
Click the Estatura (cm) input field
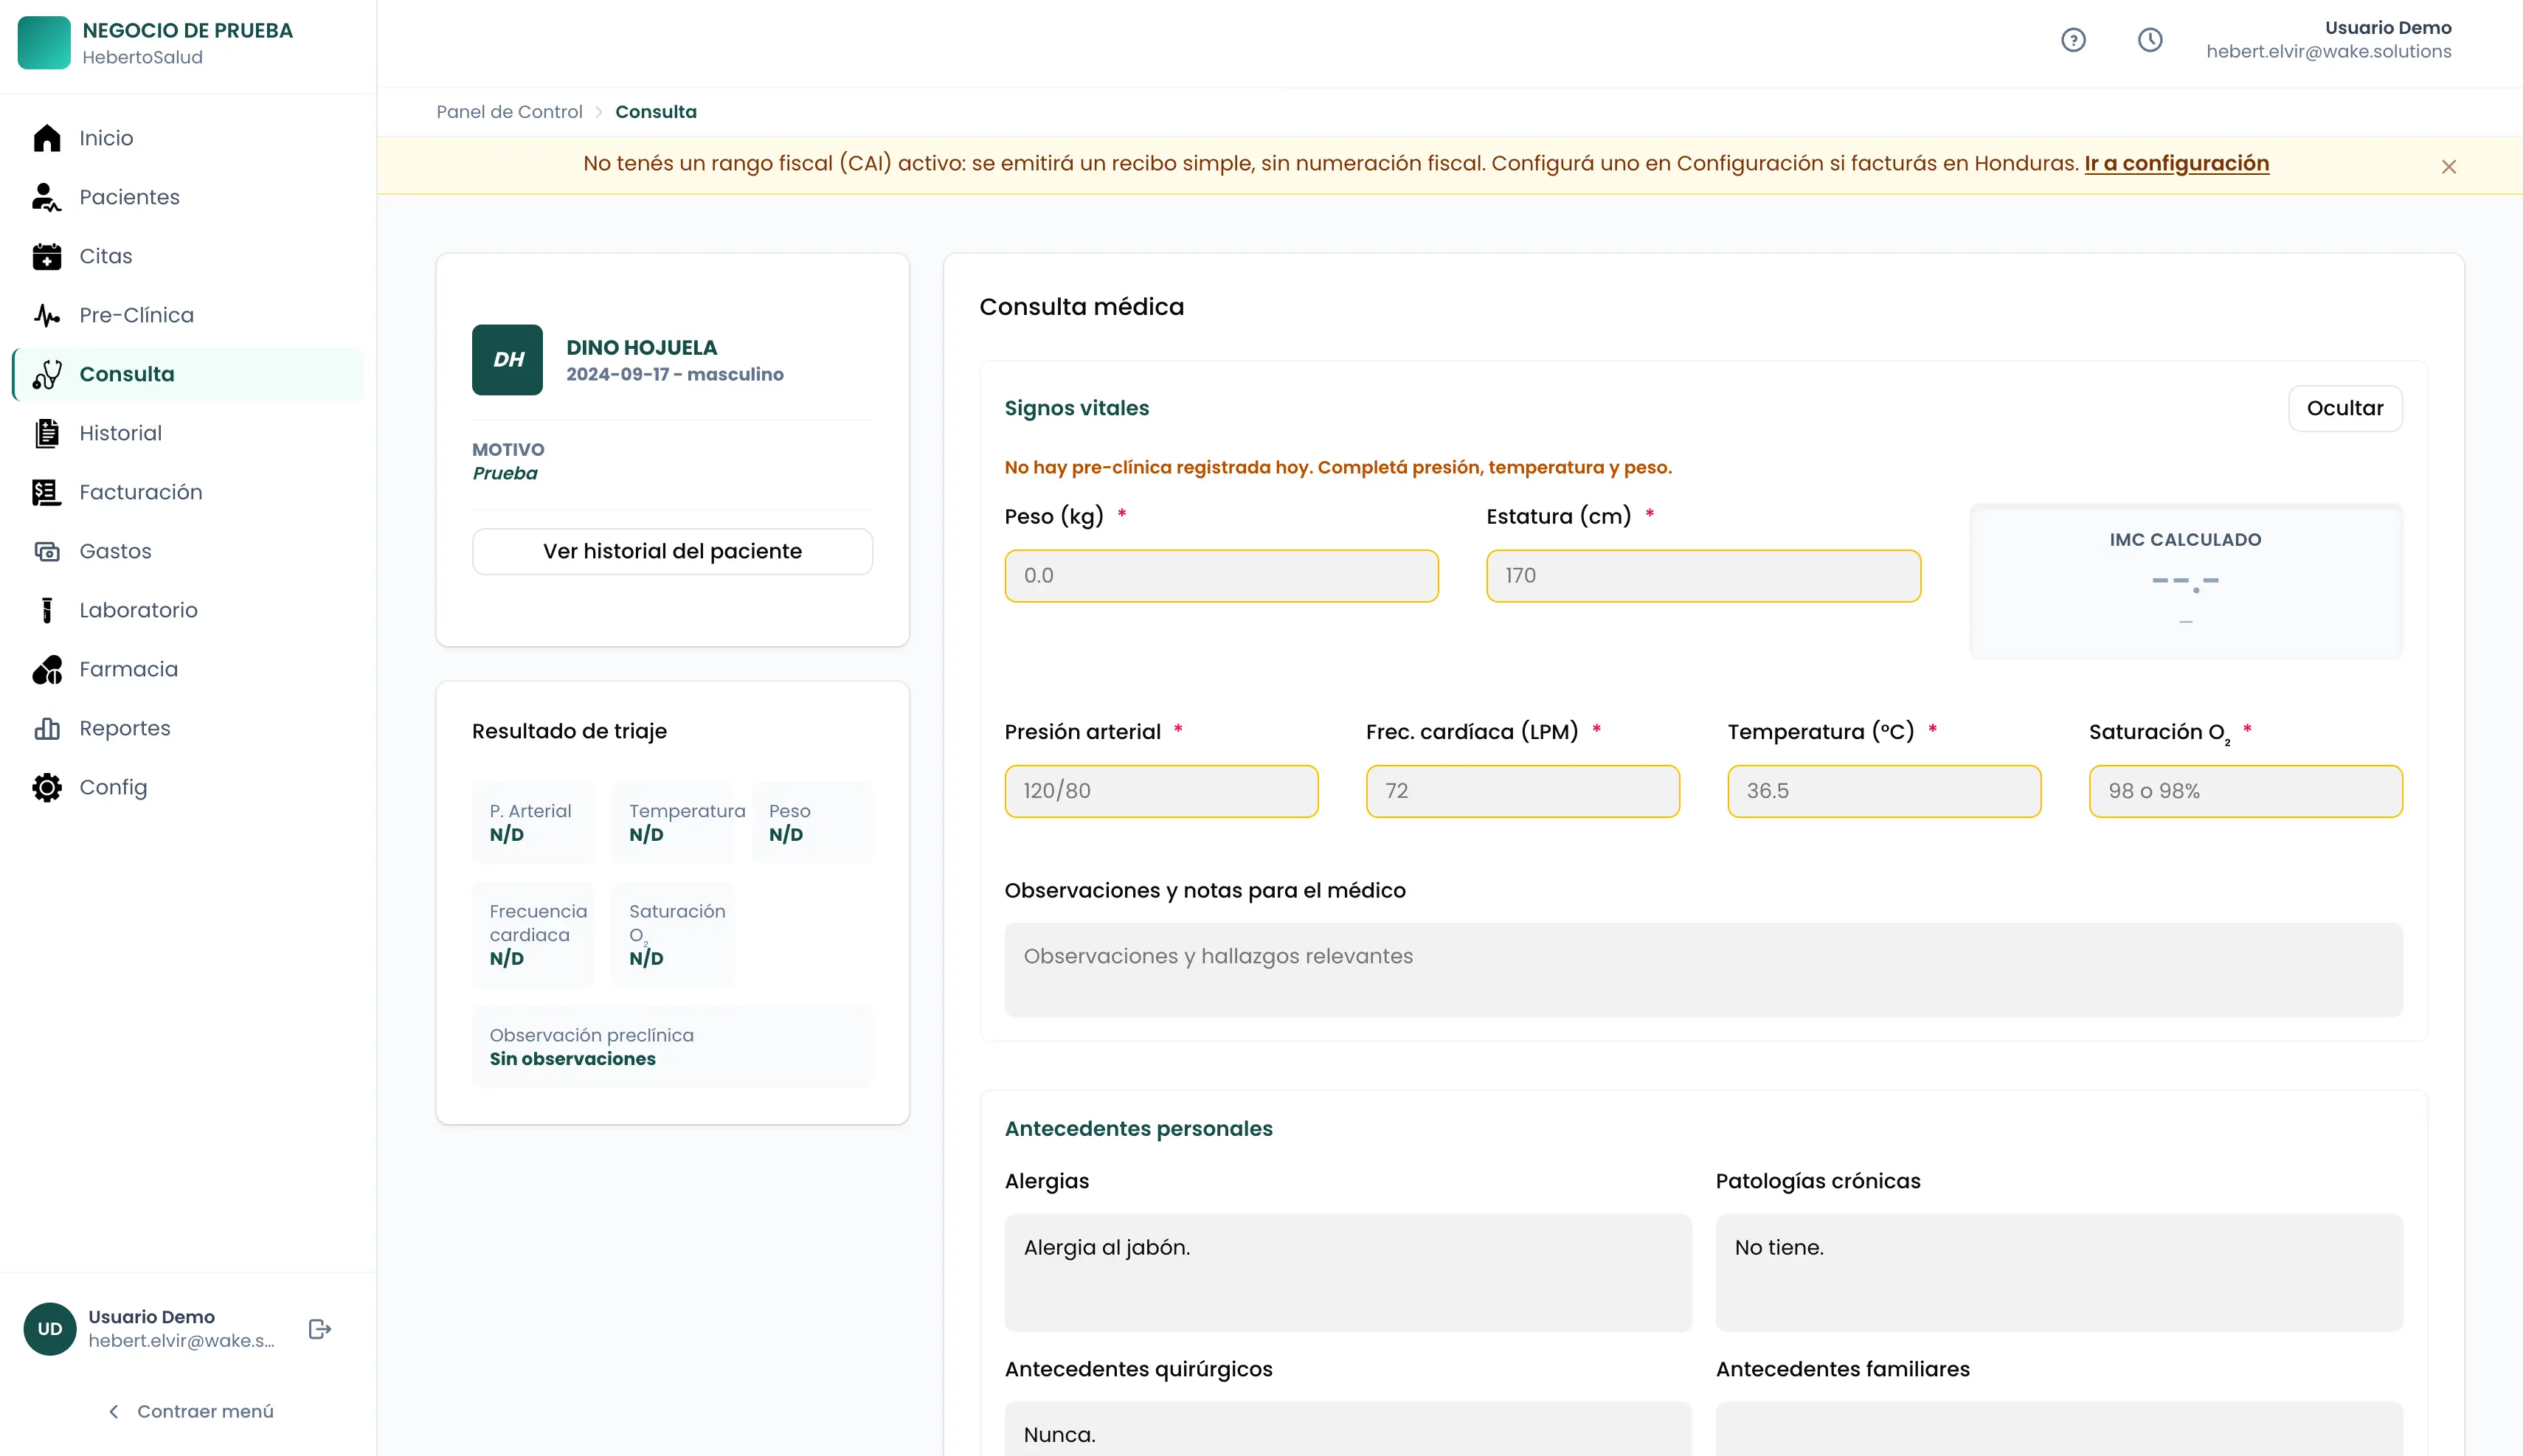[x=1703, y=576]
